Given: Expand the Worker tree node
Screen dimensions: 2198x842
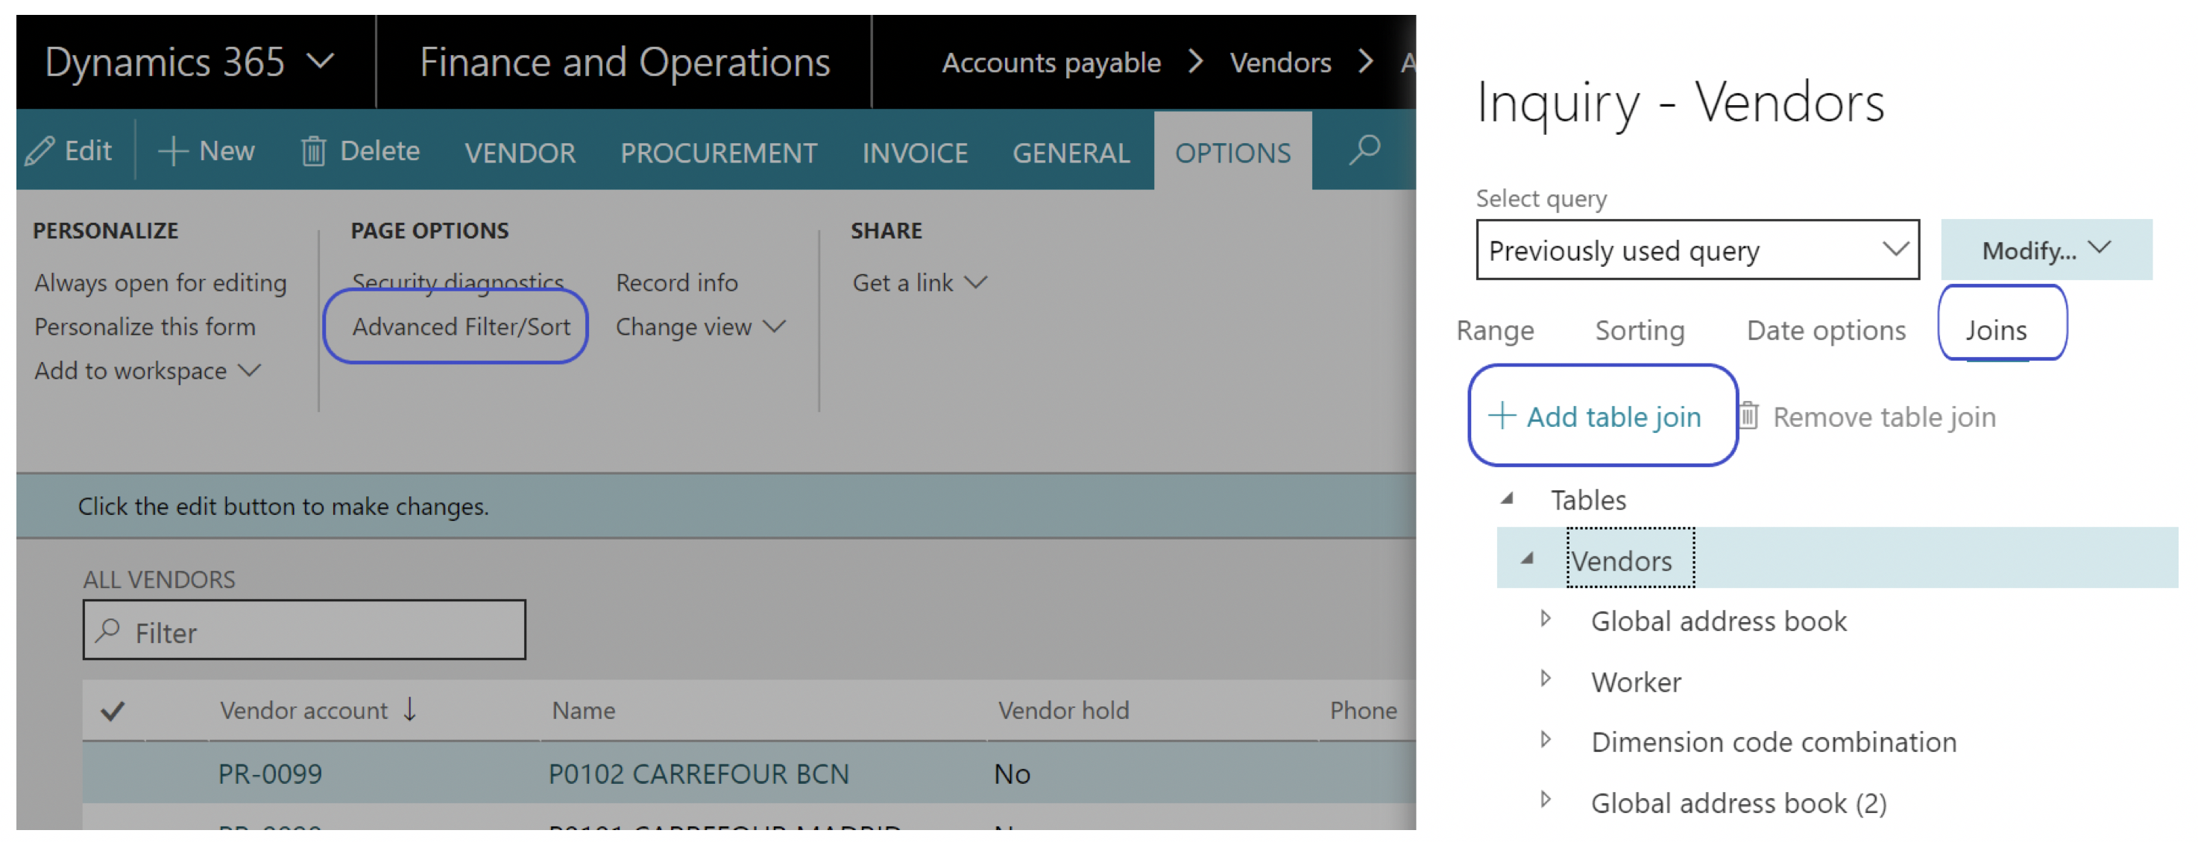Looking at the screenshot, I should click(x=1546, y=679).
